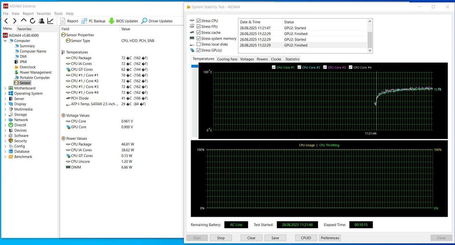Enable the Stress local disks checkbox
The image size is (455, 245).
pyautogui.click(x=198, y=44)
